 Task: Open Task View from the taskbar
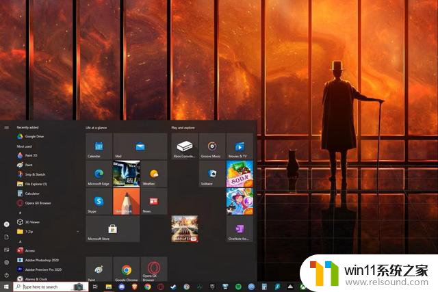[x=95, y=287]
